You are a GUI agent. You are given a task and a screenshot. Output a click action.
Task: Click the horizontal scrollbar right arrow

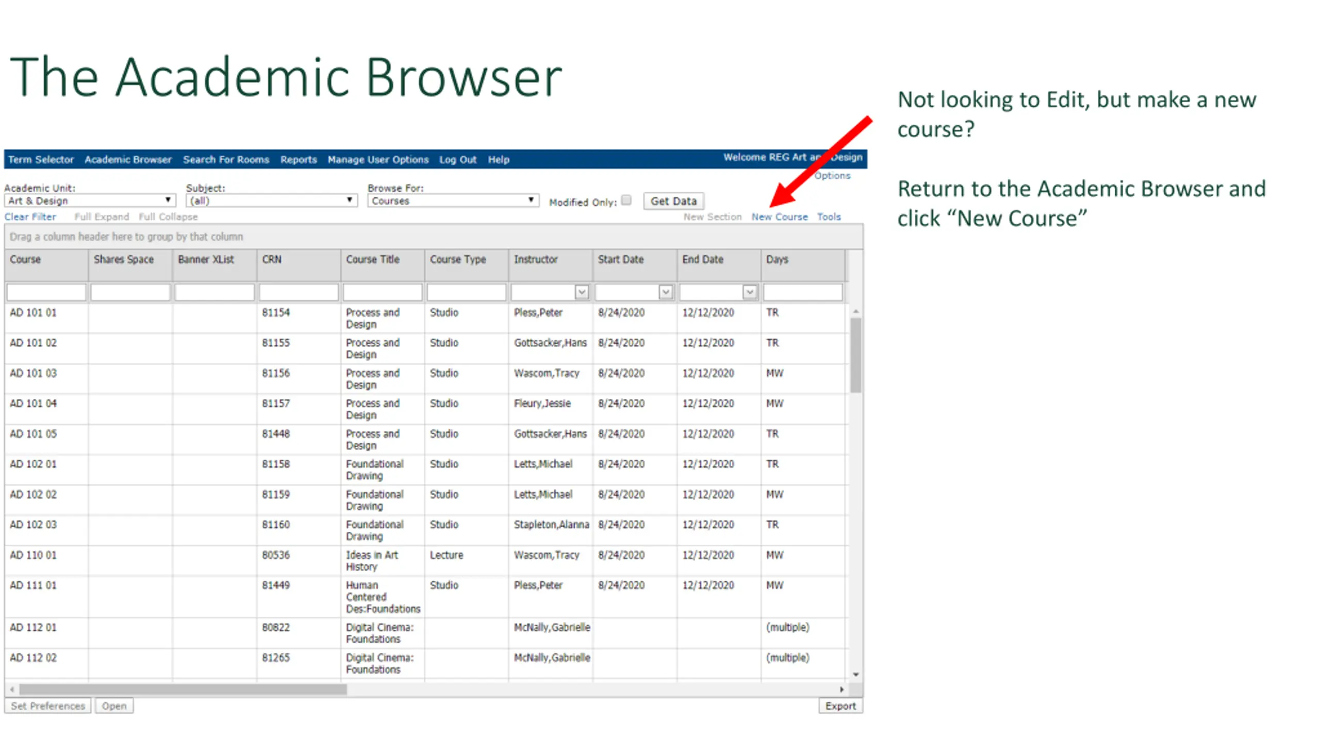coord(841,689)
